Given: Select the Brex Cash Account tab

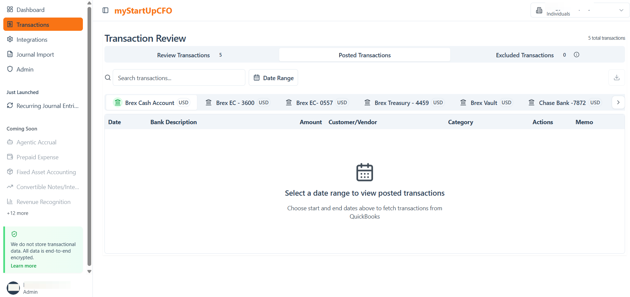Looking at the screenshot, I should (x=152, y=103).
